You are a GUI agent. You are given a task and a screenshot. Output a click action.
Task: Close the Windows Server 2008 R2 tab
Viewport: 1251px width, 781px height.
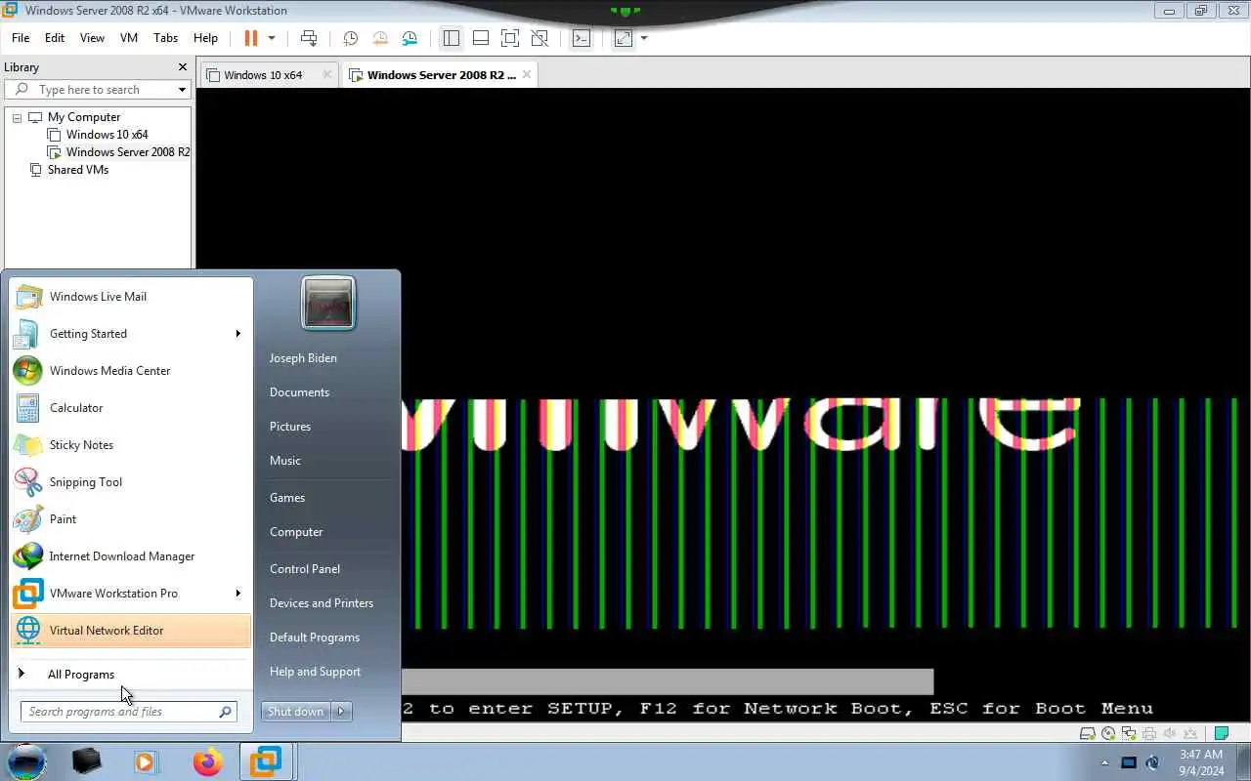(527, 74)
